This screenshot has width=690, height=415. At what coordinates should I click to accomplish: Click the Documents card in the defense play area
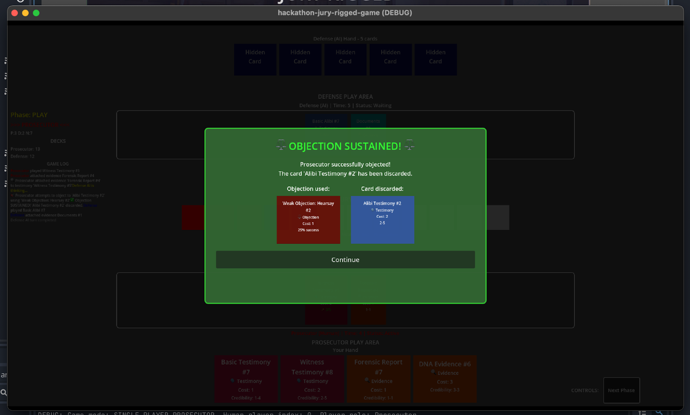368,121
